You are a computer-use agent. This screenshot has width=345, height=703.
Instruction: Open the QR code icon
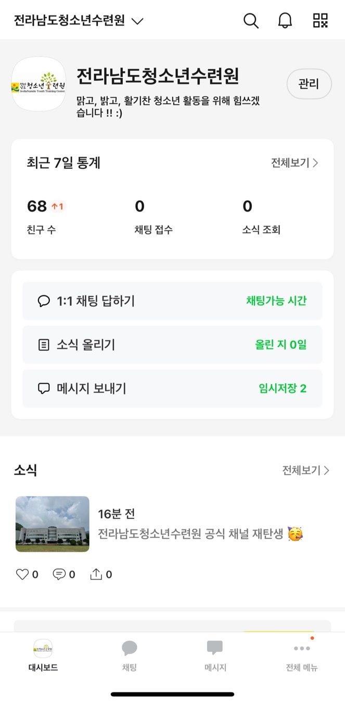click(x=321, y=20)
